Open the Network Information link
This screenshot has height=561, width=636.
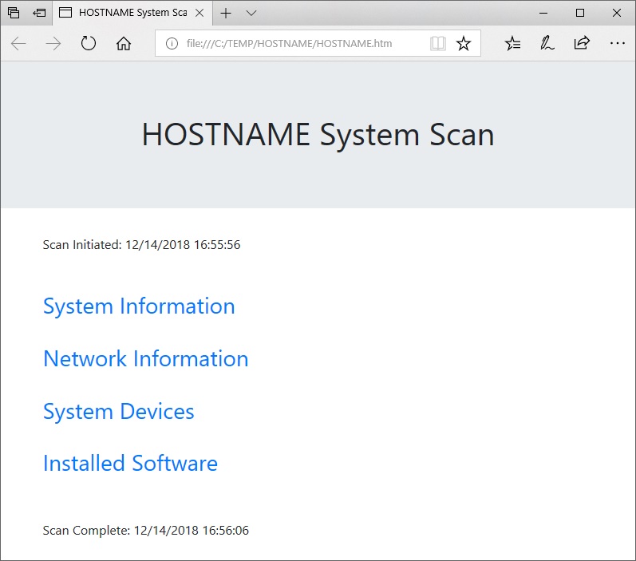click(x=145, y=358)
